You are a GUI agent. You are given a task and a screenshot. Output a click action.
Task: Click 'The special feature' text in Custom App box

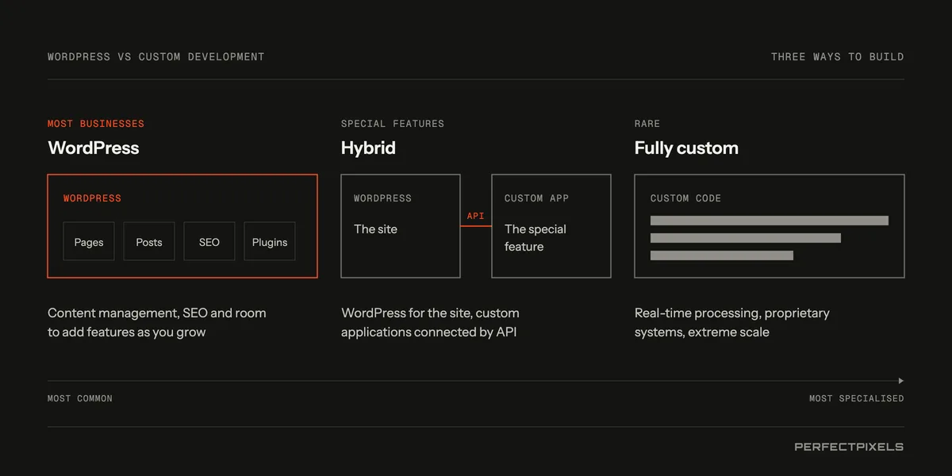tap(535, 238)
